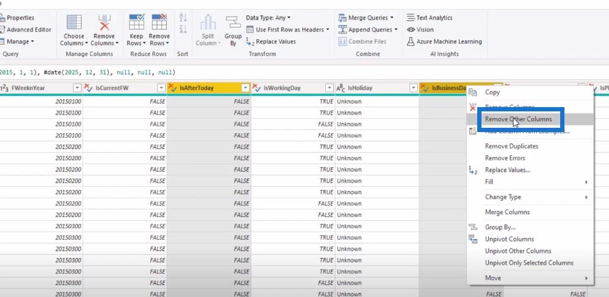Image resolution: width=609 pixels, height=297 pixels.
Task: Open the query Properties
Action: tap(17, 18)
